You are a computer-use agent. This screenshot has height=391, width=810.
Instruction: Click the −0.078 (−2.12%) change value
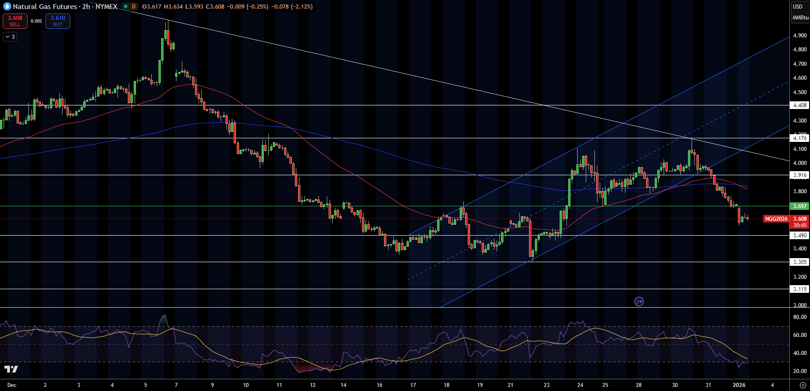(x=292, y=6)
